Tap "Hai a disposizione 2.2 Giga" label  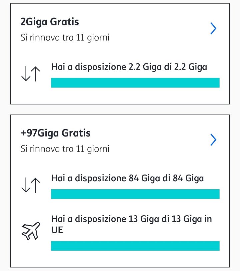point(129,67)
